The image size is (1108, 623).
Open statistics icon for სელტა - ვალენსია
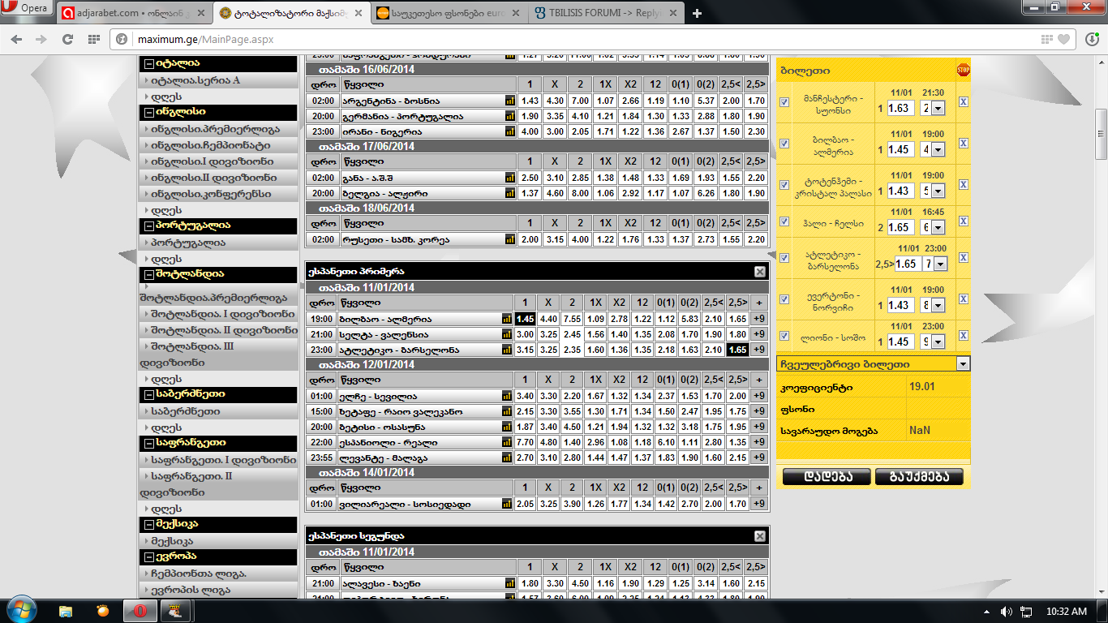pos(507,335)
